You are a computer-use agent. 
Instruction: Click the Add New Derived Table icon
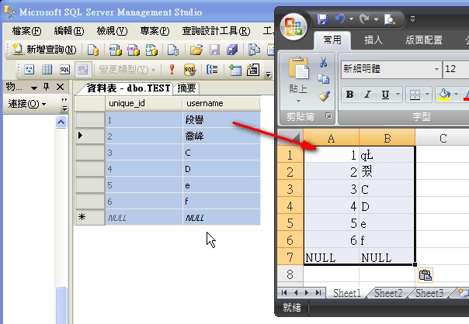coord(253,70)
